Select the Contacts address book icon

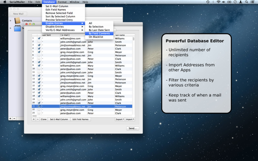17,21
